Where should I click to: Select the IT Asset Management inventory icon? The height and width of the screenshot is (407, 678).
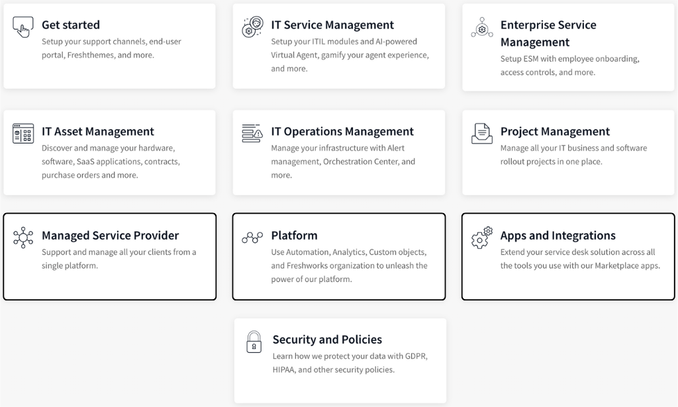tap(23, 134)
